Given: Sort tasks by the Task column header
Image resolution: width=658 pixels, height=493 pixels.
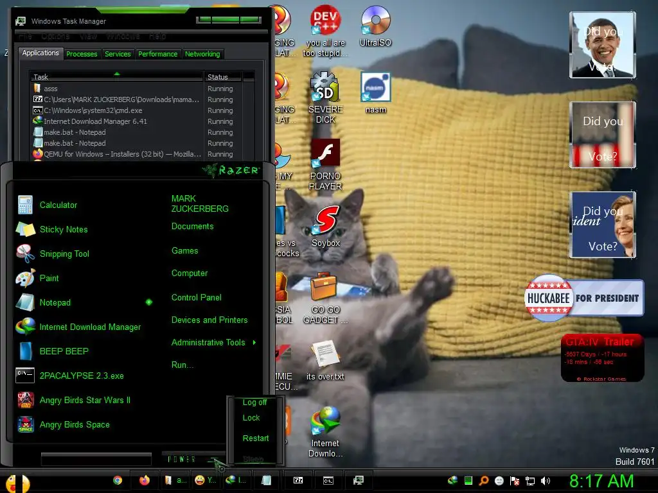Looking at the screenshot, I should coord(116,77).
